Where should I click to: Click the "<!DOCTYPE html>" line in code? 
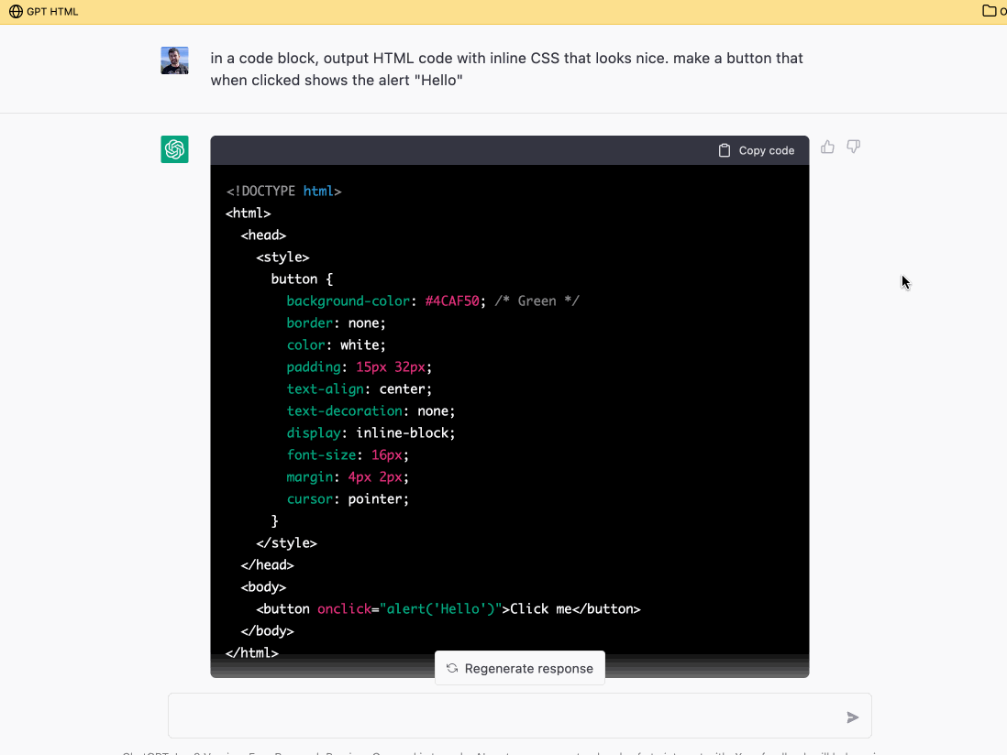tap(283, 191)
